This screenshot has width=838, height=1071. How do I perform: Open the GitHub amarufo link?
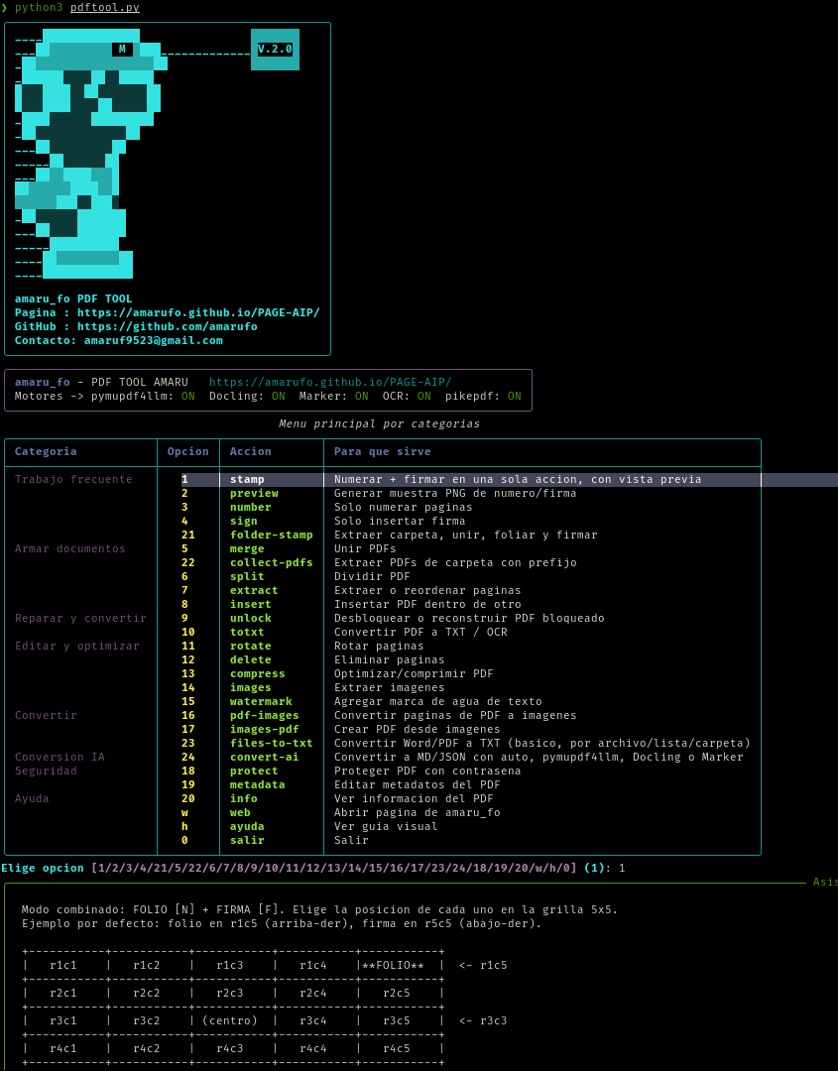point(168,326)
